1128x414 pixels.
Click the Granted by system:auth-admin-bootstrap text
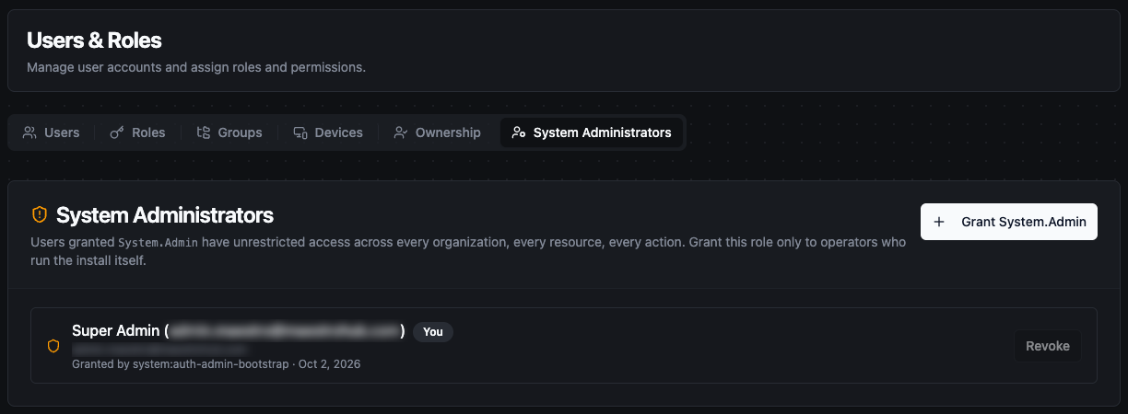coord(182,364)
